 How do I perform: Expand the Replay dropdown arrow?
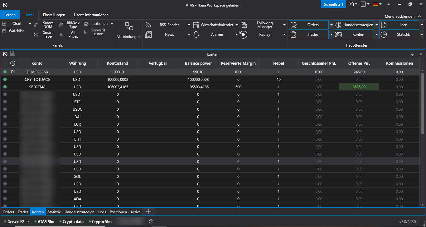coord(284,35)
